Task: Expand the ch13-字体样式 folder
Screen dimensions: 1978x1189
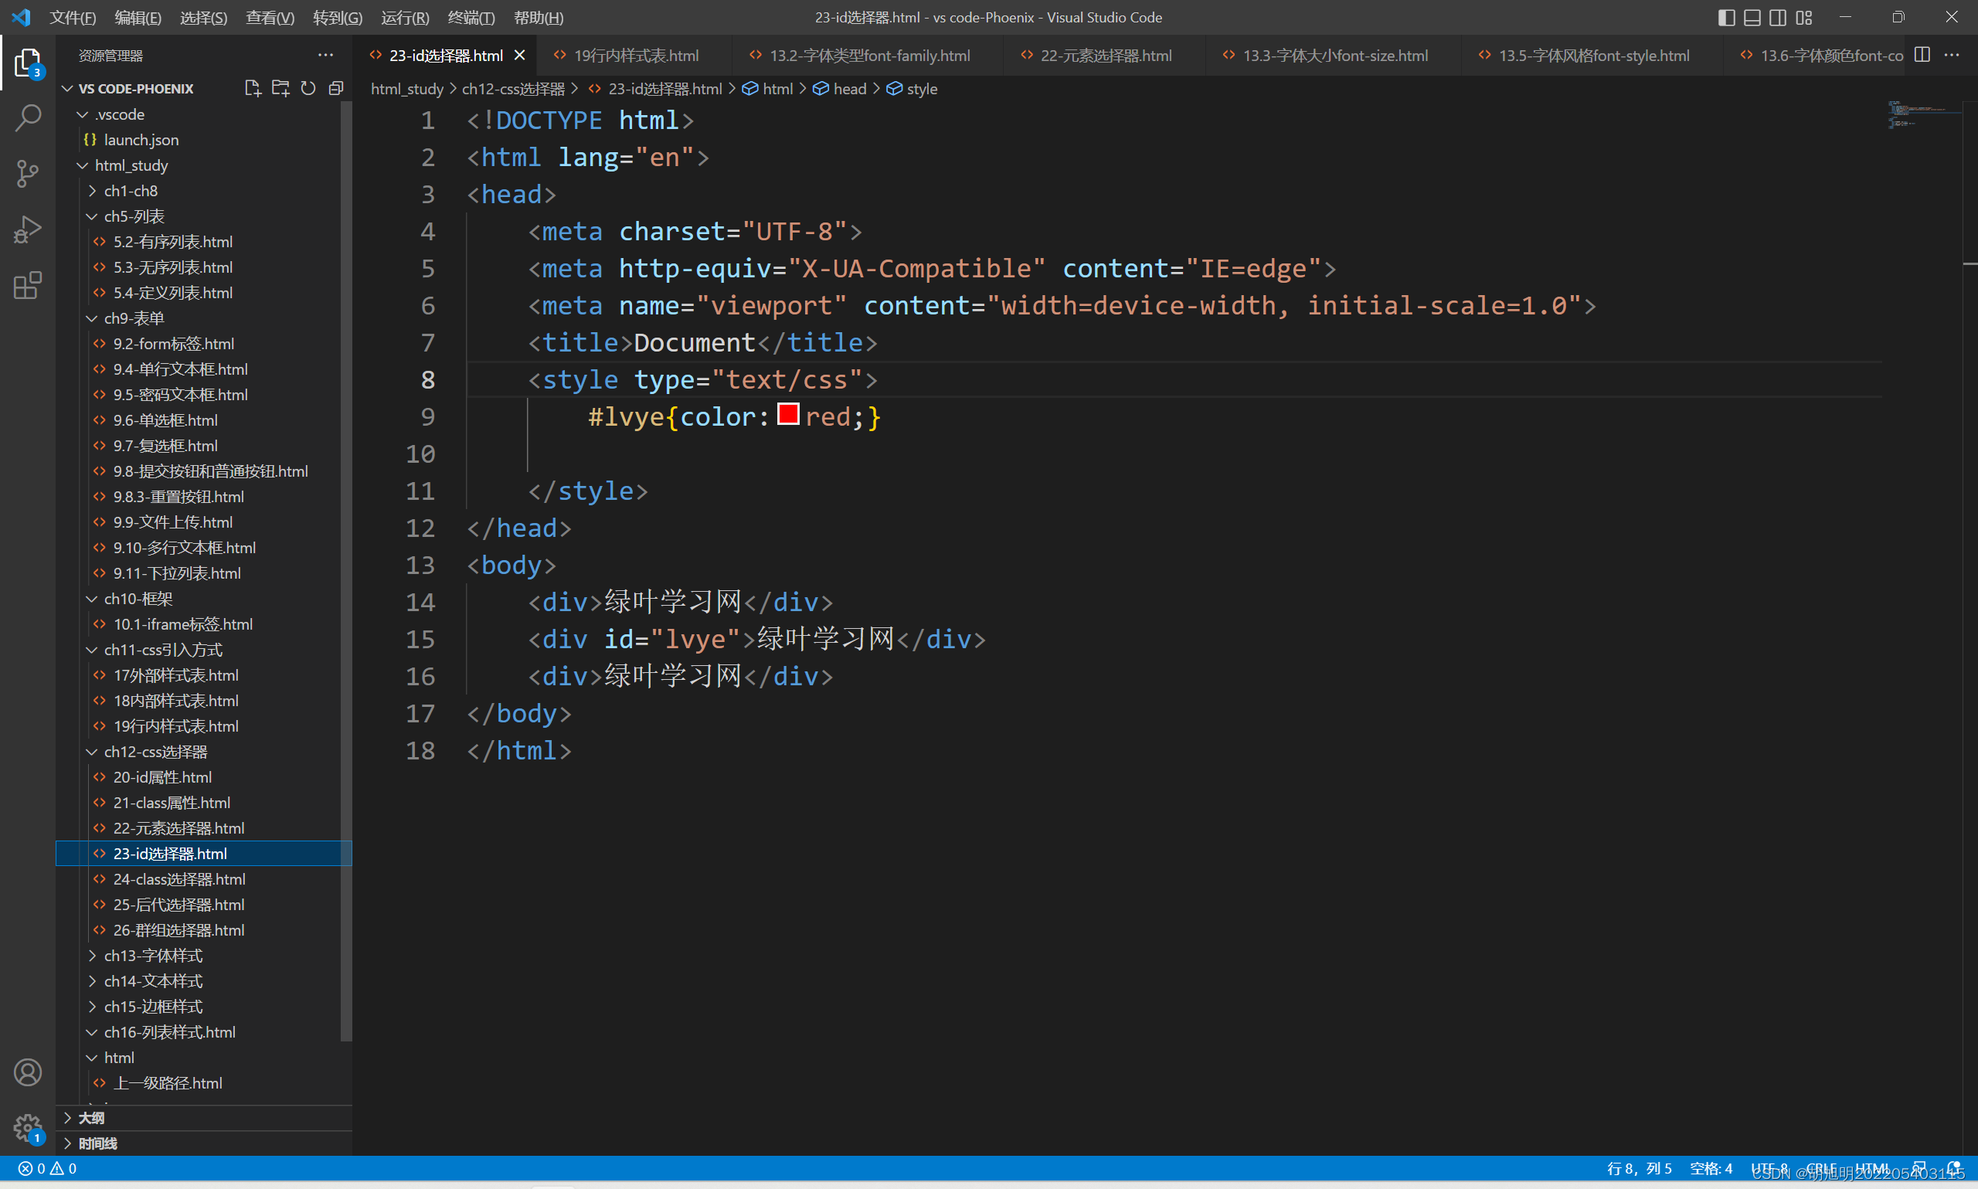Action: point(153,955)
